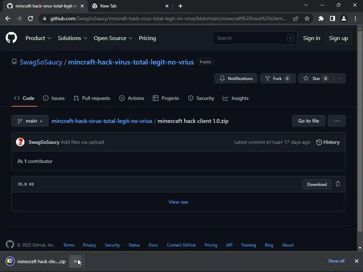Open a new browser tab with plus

click(180, 6)
